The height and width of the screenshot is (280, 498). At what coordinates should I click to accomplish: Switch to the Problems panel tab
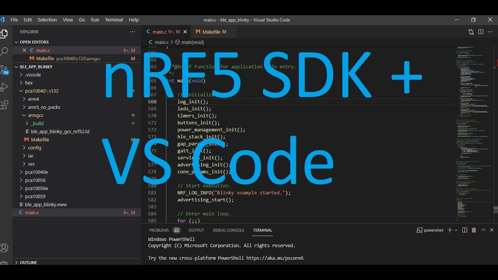165,230
